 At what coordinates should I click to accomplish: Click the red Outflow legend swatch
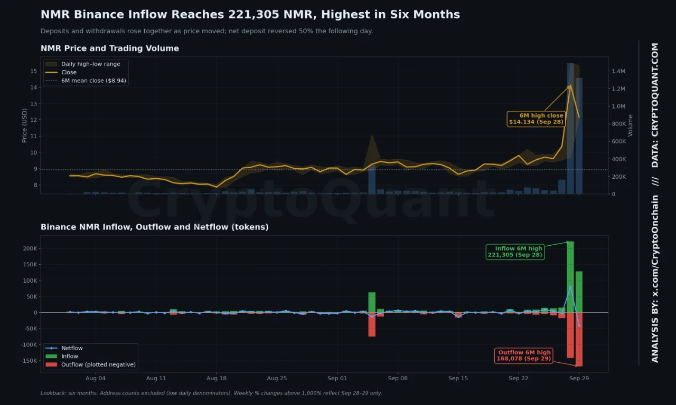tap(51, 364)
